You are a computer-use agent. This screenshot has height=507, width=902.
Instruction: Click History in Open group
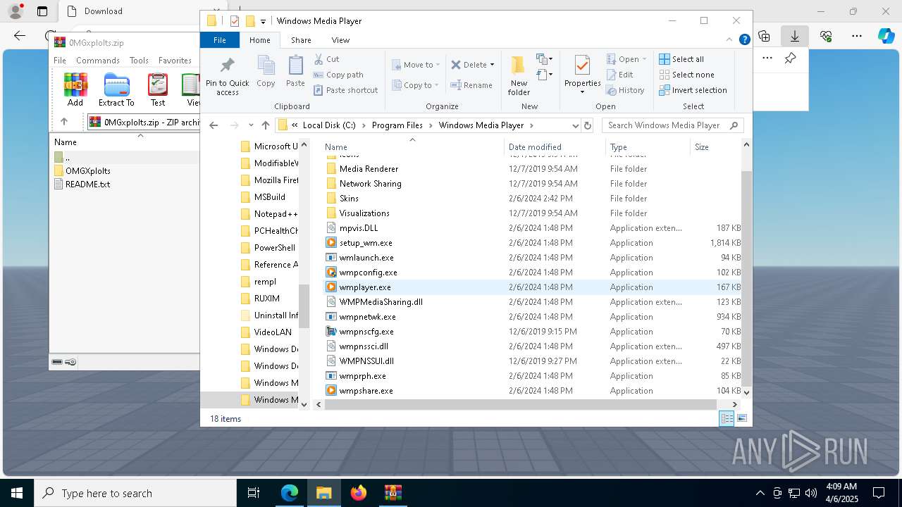point(625,90)
